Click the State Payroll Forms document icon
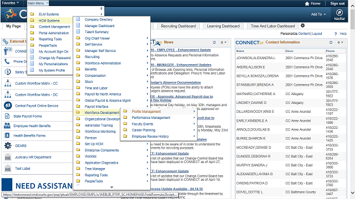355x199 pixels. [7, 116]
